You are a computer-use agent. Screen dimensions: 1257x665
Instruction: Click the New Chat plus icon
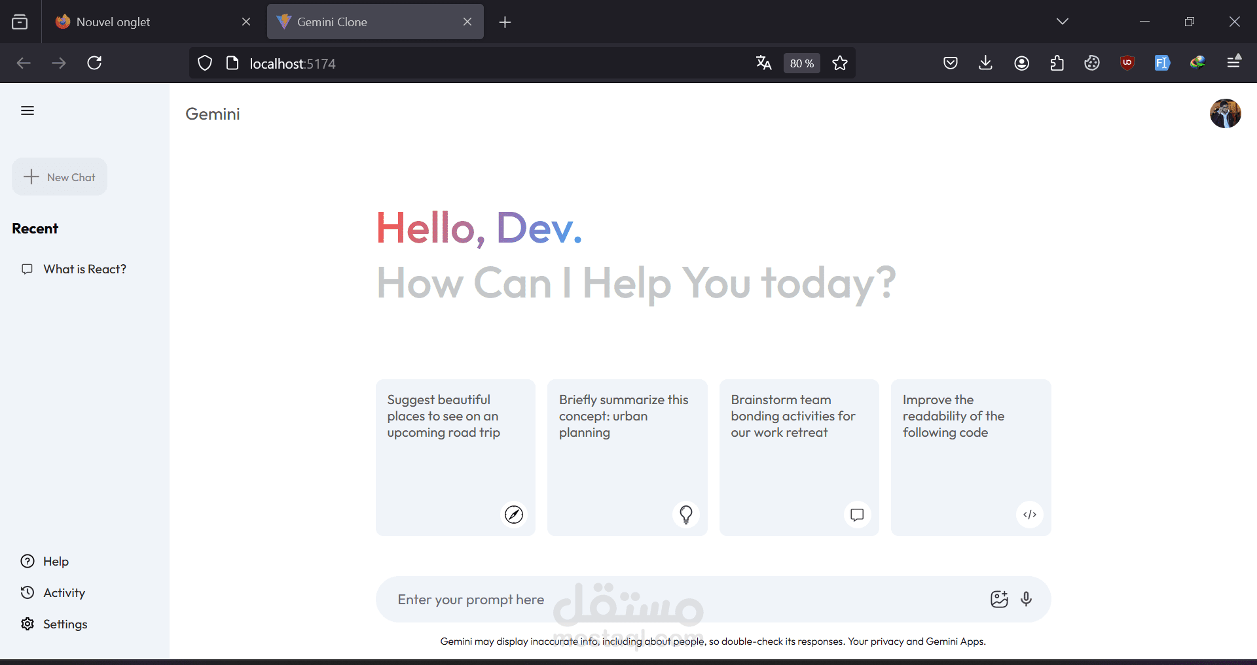point(31,177)
